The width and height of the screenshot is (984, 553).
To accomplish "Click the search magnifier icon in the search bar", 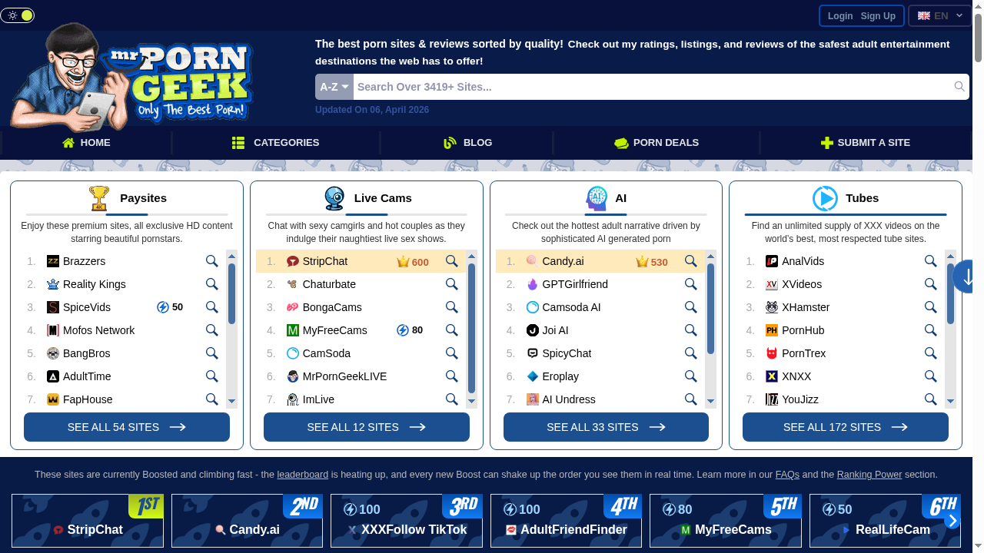I will [x=959, y=87].
